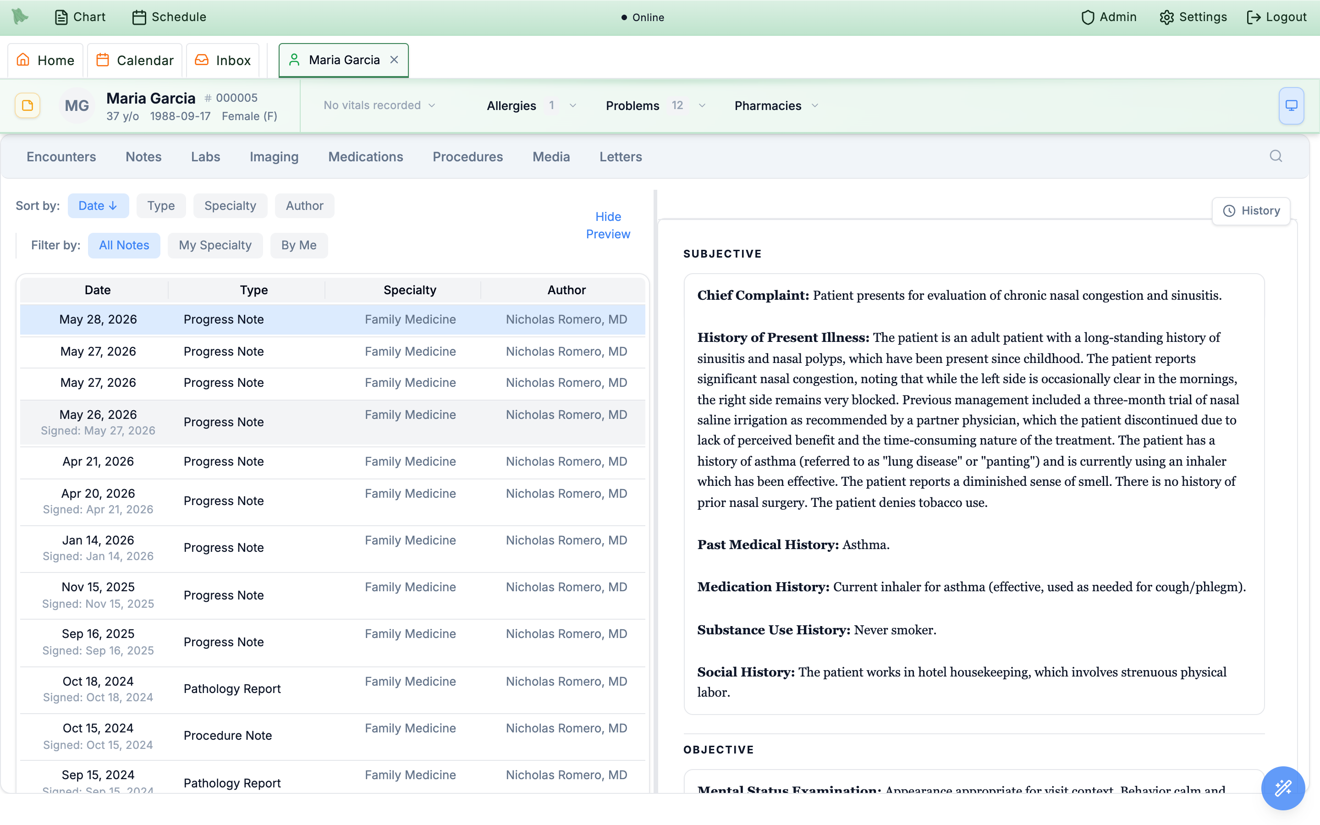The image size is (1320, 825).
Task: Open the Oct 15, 2024 Procedure Note
Action: 333,736
